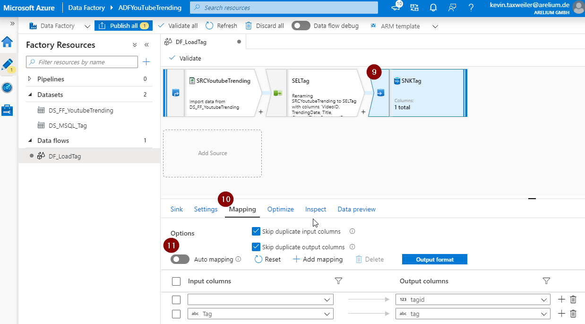Open the Manage toolbox icon in sidebar
This screenshot has height=324, width=585.
[x=7, y=110]
